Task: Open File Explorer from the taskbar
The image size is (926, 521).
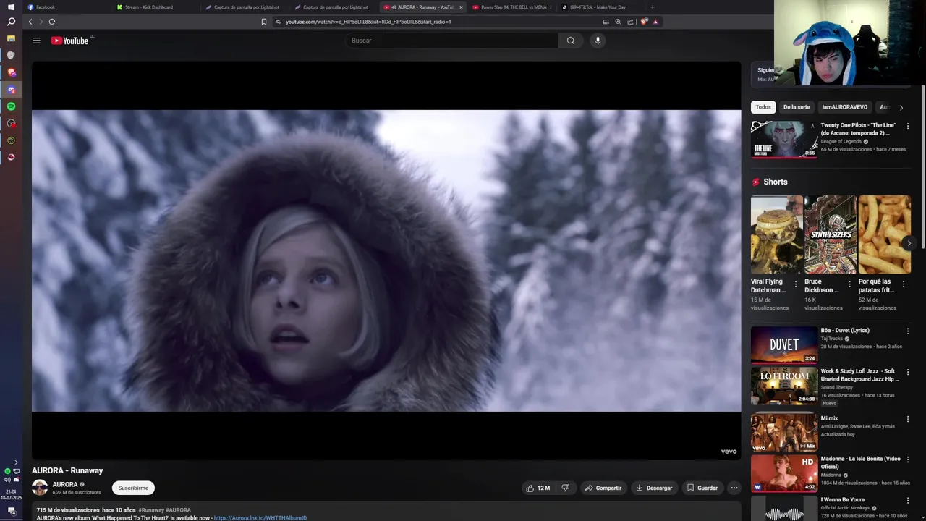Action: point(11,38)
